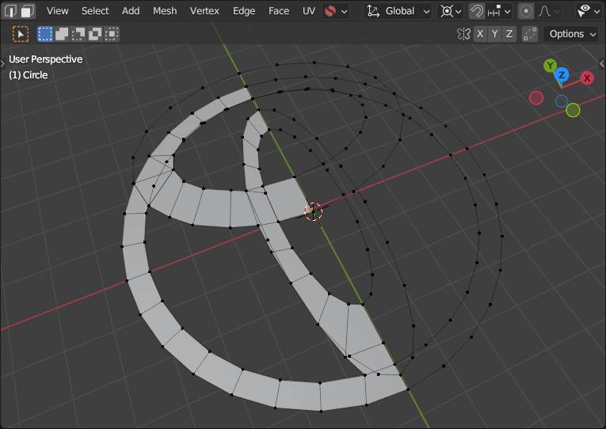Click the (1) Circle object label
This screenshot has height=429, width=606.
[29, 75]
